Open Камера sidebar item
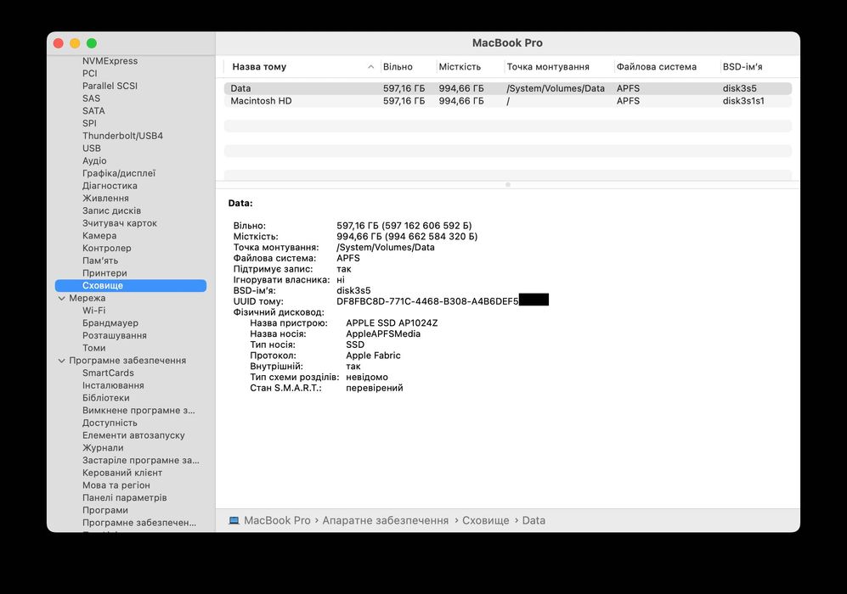Viewport: 847px width, 594px height. 99,236
